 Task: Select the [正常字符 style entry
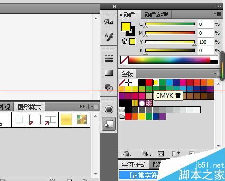pyautogui.click(x=138, y=175)
